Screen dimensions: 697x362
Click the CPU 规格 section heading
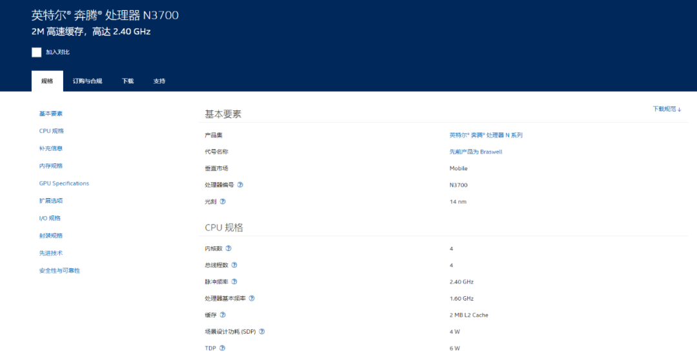(x=223, y=228)
